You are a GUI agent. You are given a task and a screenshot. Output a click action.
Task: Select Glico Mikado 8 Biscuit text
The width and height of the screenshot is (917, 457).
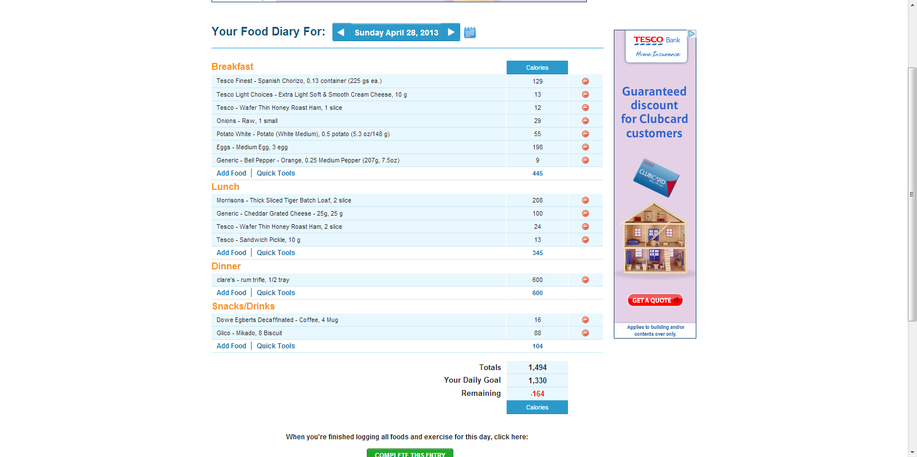(x=249, y=333)
